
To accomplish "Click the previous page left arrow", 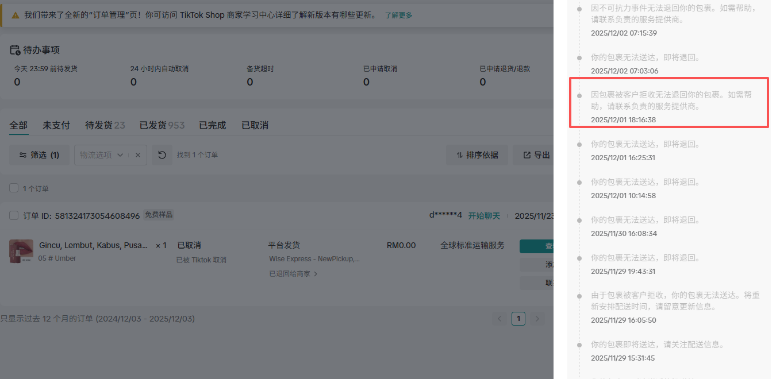I will (x=499, y=318).
